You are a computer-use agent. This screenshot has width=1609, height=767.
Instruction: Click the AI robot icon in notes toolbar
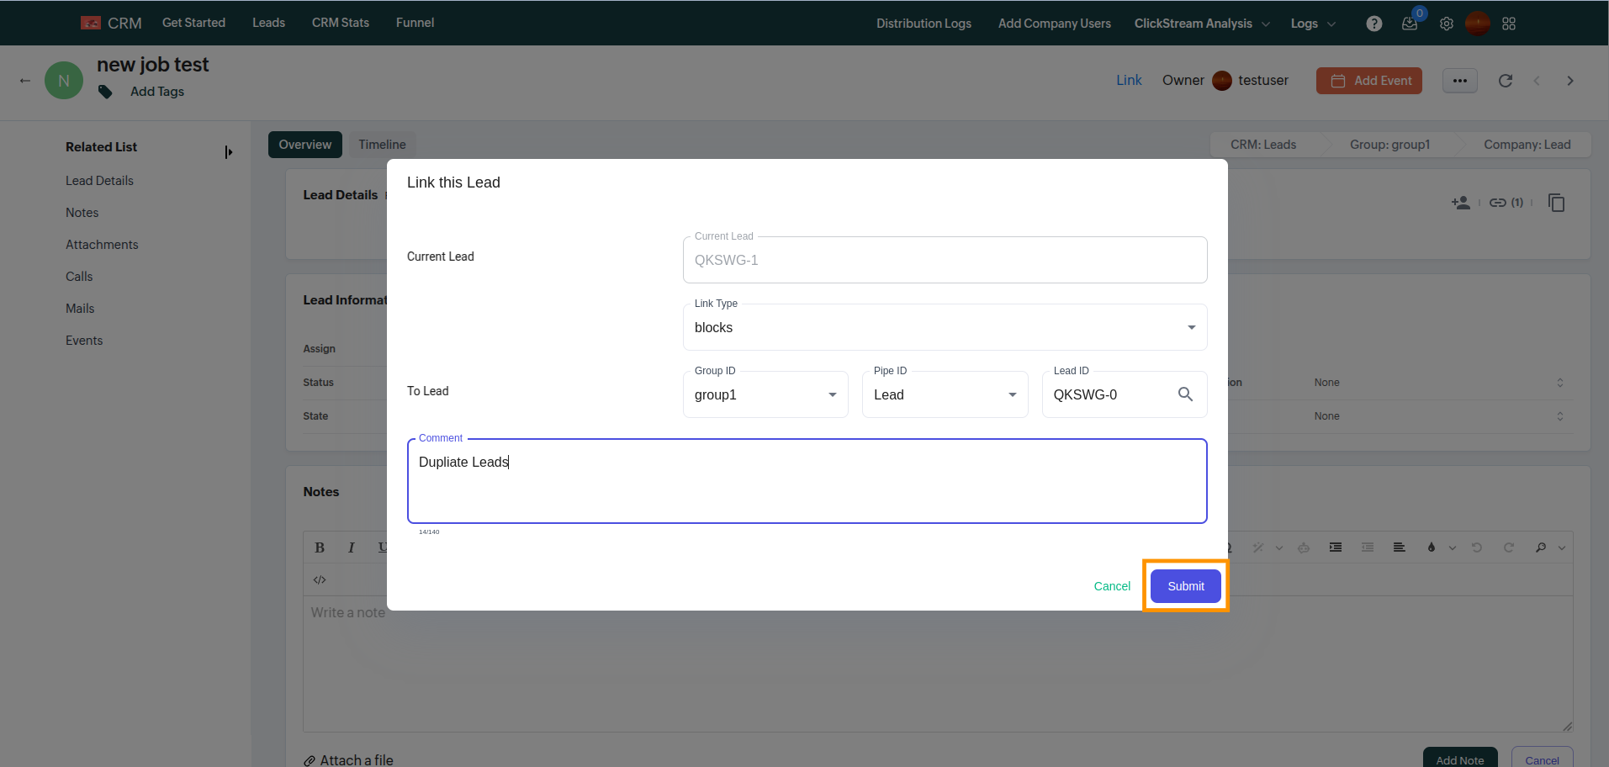click(x=1304, y=547)
